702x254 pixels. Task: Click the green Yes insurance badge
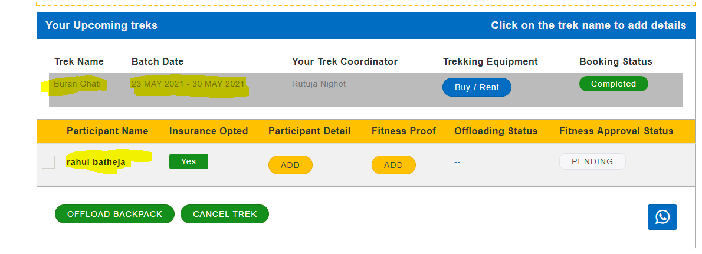click(x=188, y=161)
